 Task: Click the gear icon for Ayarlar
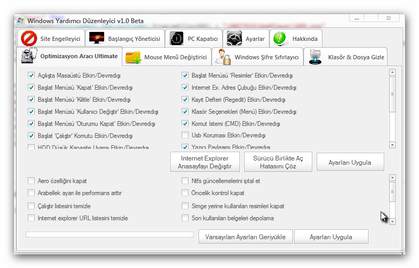click(x=235, y=38)
